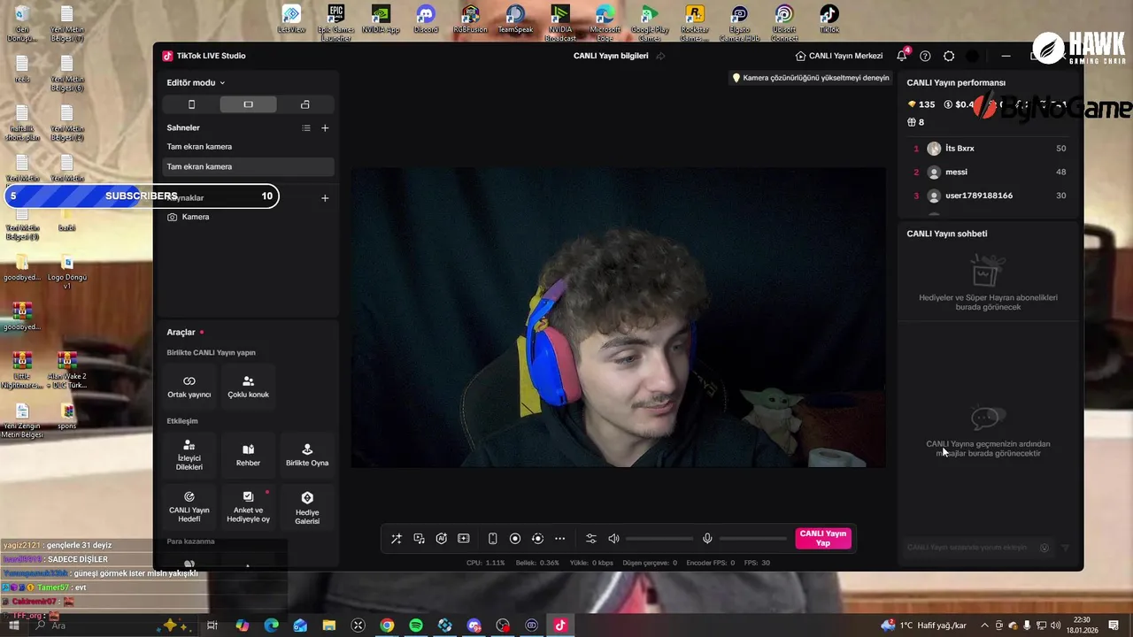Viewport: 1133px width, 637px height.
Task: Open the help question mark icon
Action: pos(925,56)
